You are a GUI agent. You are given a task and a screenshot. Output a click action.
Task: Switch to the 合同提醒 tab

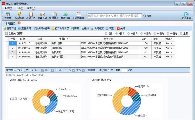point(10,23)
